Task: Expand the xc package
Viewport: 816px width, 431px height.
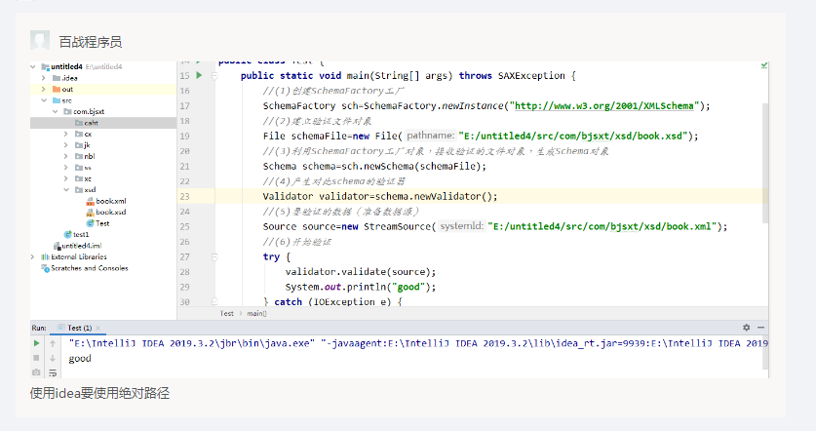Action: coord(66,178)
